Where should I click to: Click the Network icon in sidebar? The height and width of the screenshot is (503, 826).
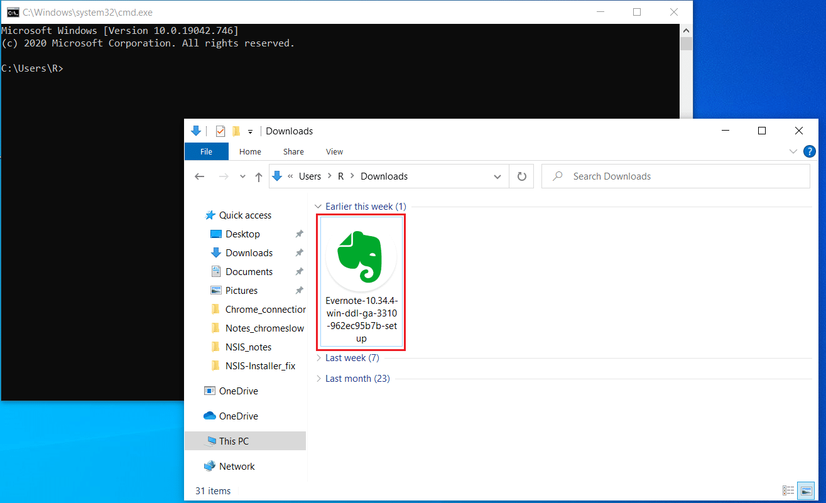click(x=210, y=467)
